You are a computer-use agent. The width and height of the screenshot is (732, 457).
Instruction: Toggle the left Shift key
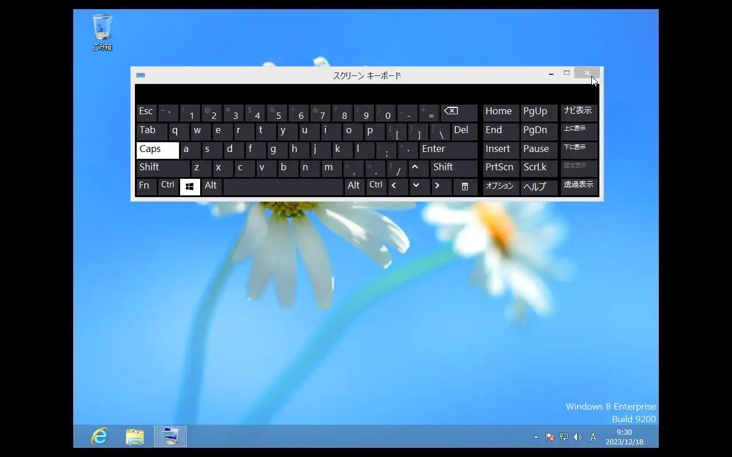(x=163, y=168)
